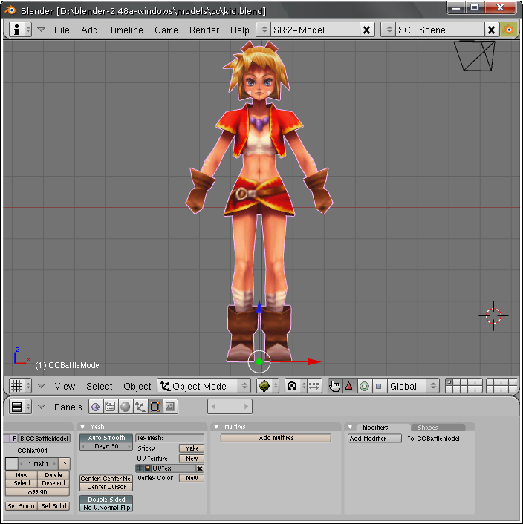The height and width of the screenshot is (524, 523).
Task: Grab the red X-axis manipulator arrow
Action: point(314,361)
